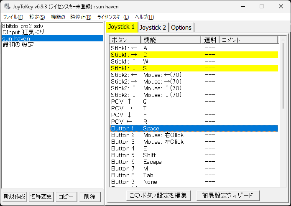Screen dimensions: 291x206
Task: Open the 機能の一時停止(R) menu
Action: point(71,17)
